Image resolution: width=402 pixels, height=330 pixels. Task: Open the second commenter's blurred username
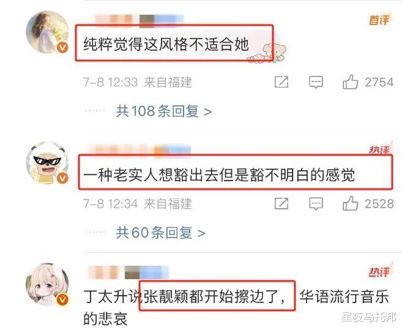tap(140, 151)
